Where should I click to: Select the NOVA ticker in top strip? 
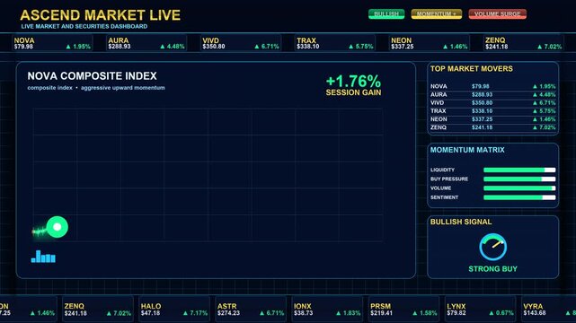[52, 43]
